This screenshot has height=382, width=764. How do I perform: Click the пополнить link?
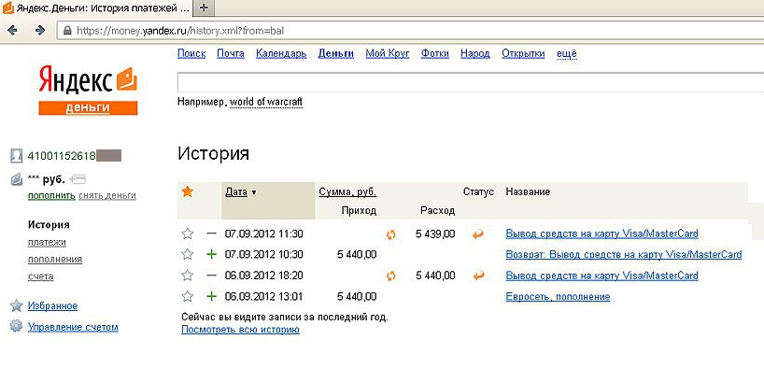click(x=51, y=195)
